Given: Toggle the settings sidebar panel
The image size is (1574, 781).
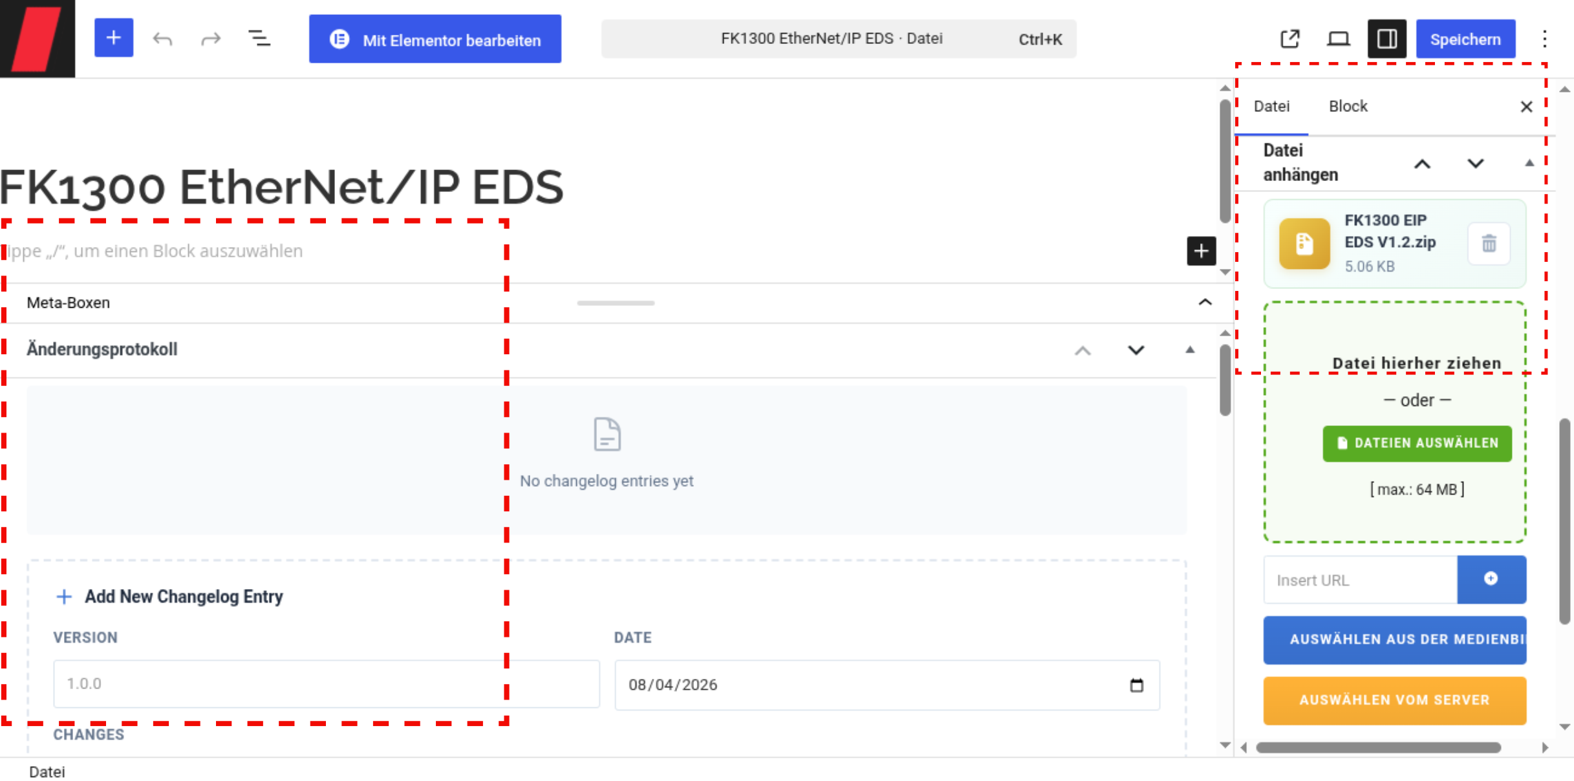Looking at the screenshot, I should pyautogui.click(x=1386, y=39).
